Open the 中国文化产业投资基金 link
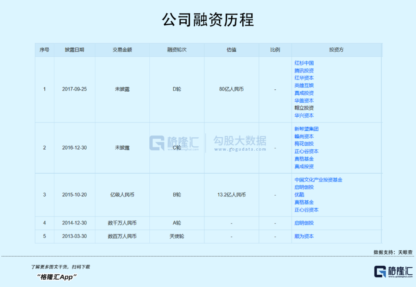This screenshot has height=287, width=416. (318, 180)
